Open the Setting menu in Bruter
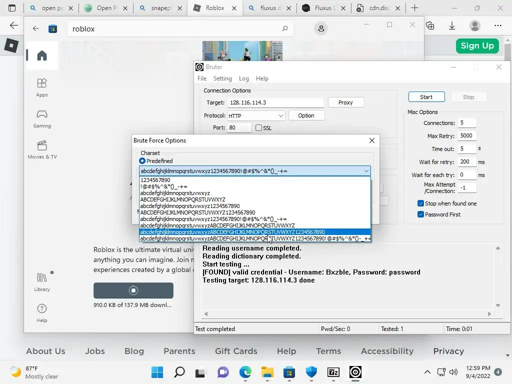Viewport: 512px width, 384px height. [x=222, y=78]
